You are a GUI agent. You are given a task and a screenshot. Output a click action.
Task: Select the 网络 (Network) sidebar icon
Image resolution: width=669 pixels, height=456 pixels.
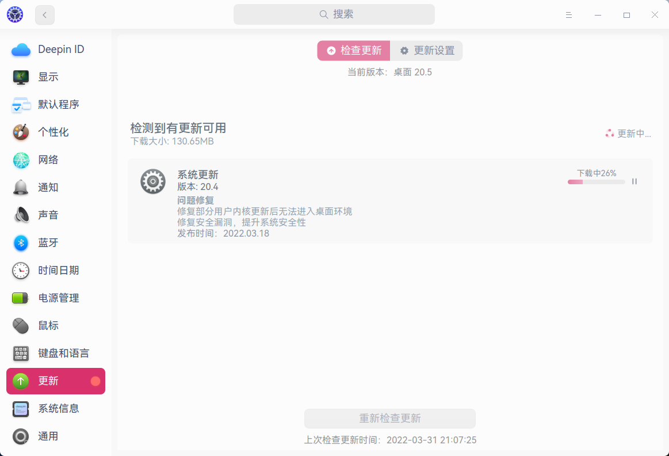pos(21,159)
